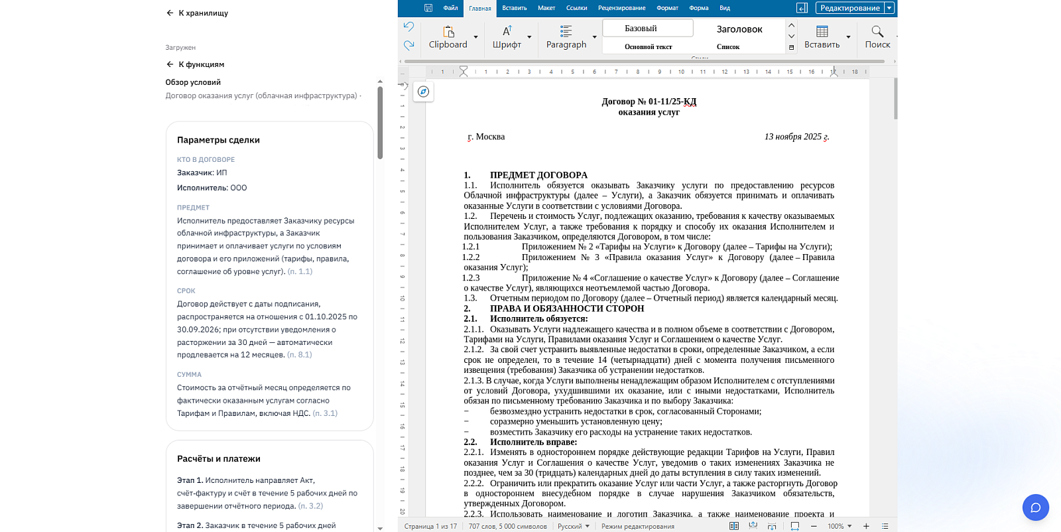This screenshot has width=1061, height=532.
Task: Open the Русский language dropdown
Action: [574, 526]
